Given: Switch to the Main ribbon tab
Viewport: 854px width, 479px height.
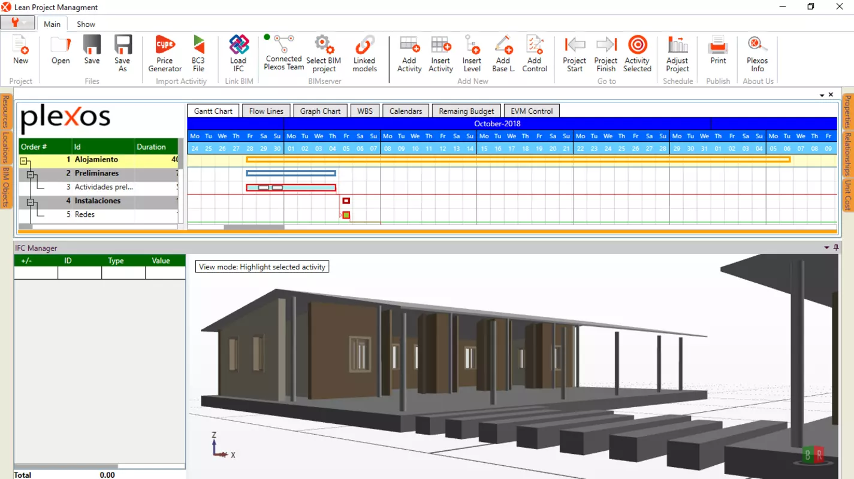Looking at the screenshot, I should (x=52, y=24).
